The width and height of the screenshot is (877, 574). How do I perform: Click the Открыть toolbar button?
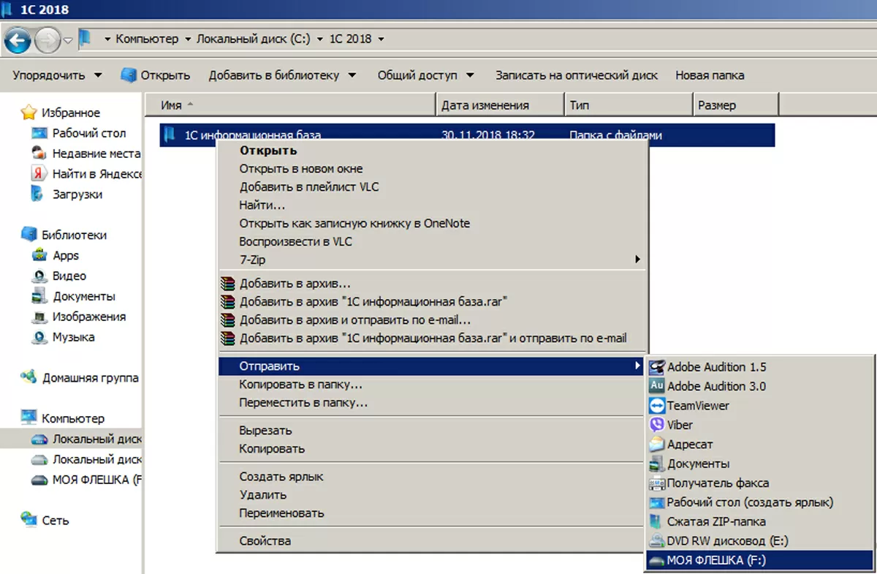[x=155, y=75]
